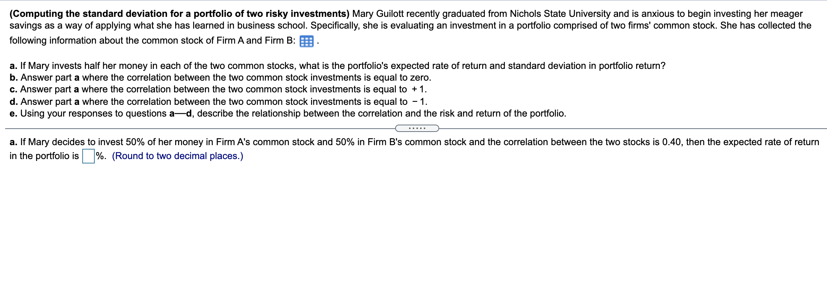Expand the collapsed question divider with dotted ellipsis

click(x=417, y=128)
